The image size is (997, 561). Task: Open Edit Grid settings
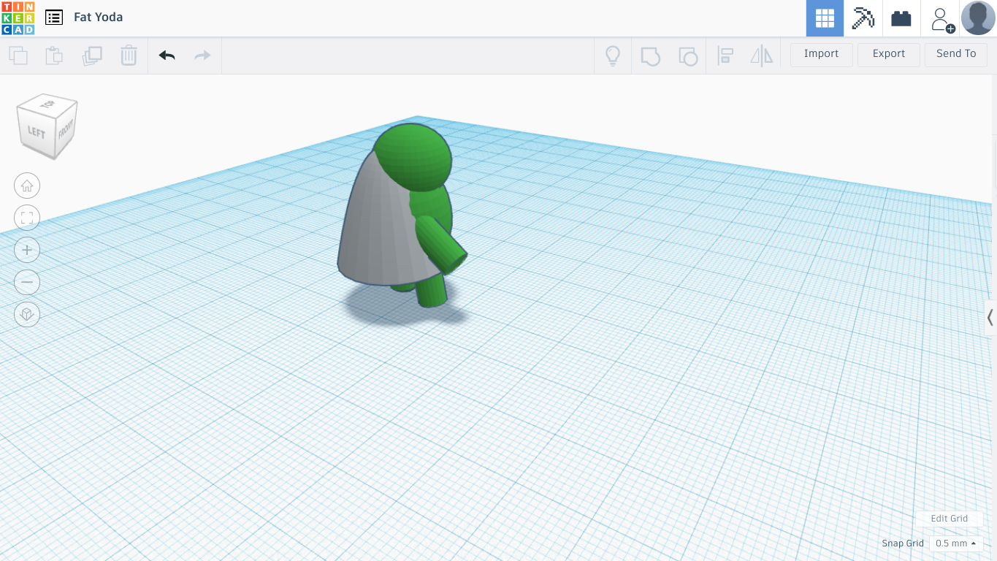coord(949,519)
